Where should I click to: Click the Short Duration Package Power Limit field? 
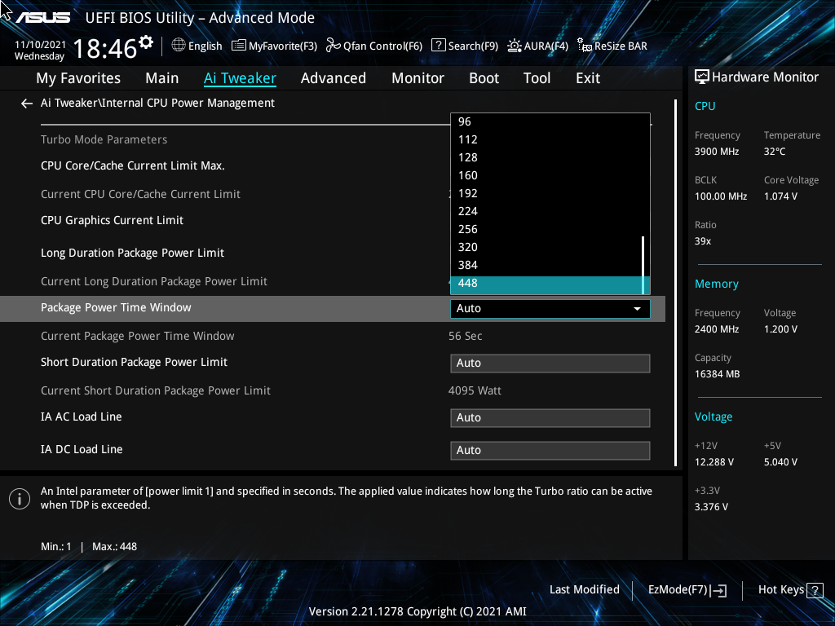click(550, 364)
